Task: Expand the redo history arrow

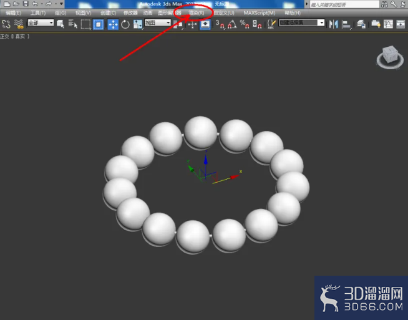Action: click(x=56, y=4)
